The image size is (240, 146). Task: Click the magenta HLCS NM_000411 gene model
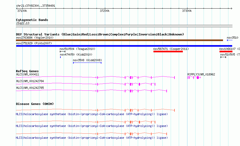click(x=95, y=77)
